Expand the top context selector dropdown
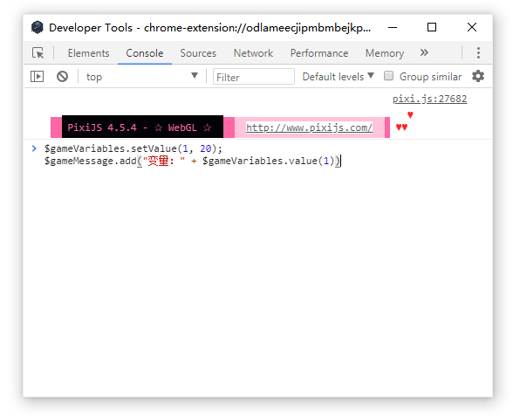The width and height of the screenshot is (513, 420). pyautogui.click(x=141, y=77)
